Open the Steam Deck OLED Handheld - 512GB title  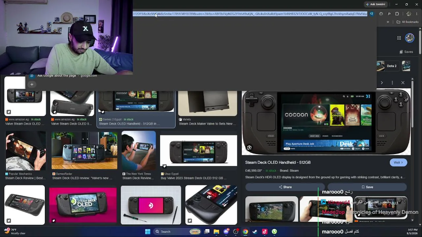pyautogui.click(x=278, y=162)
